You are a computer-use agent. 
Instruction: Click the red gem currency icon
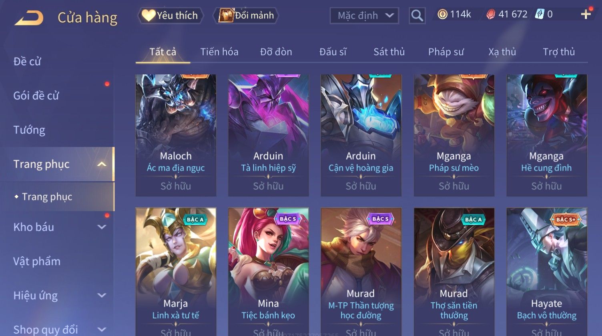point(490,15)
